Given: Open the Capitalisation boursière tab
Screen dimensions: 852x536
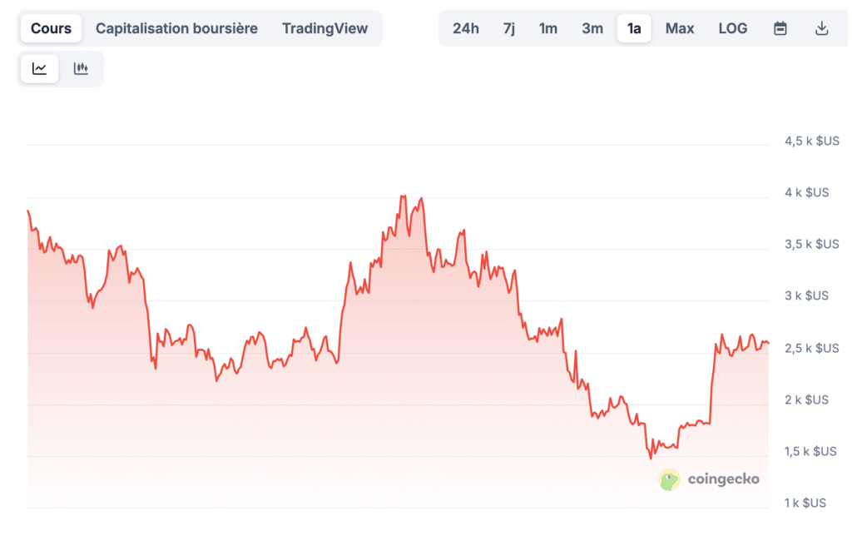Looking at the screenshot, I should coord(176,28).
